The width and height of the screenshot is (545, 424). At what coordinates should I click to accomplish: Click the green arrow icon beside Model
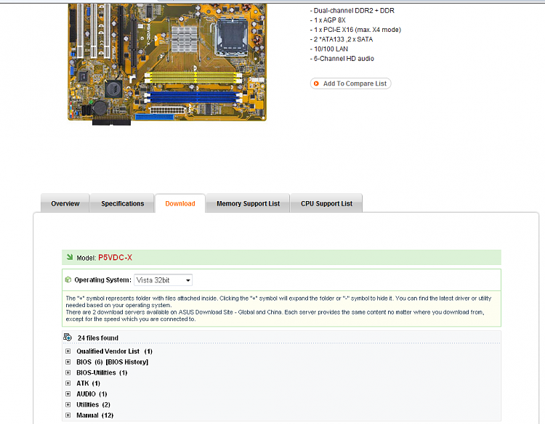tap(70, 257)
